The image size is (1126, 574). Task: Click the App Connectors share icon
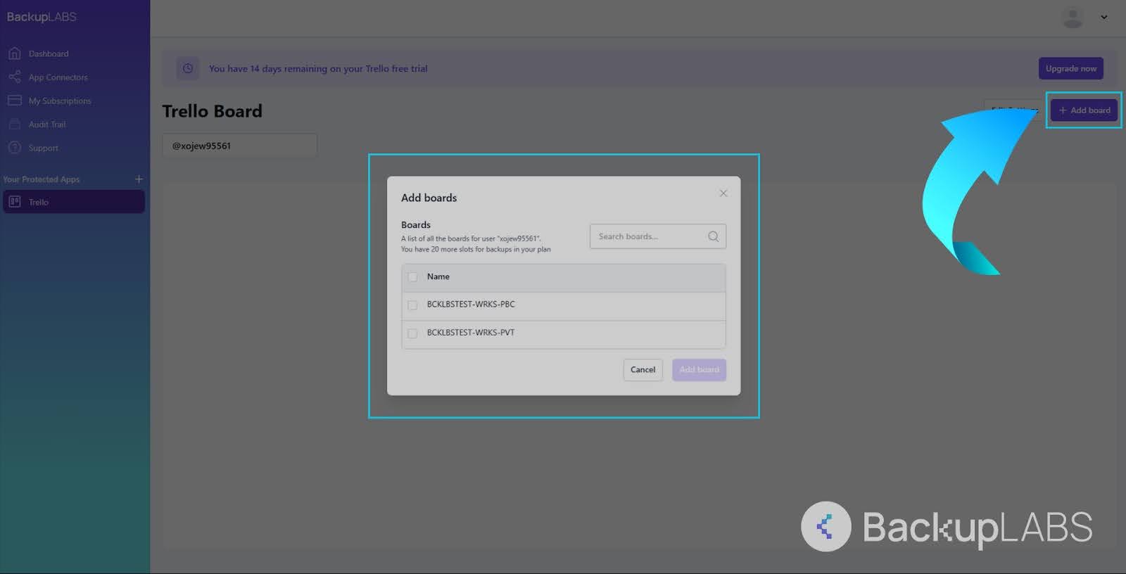14,77
